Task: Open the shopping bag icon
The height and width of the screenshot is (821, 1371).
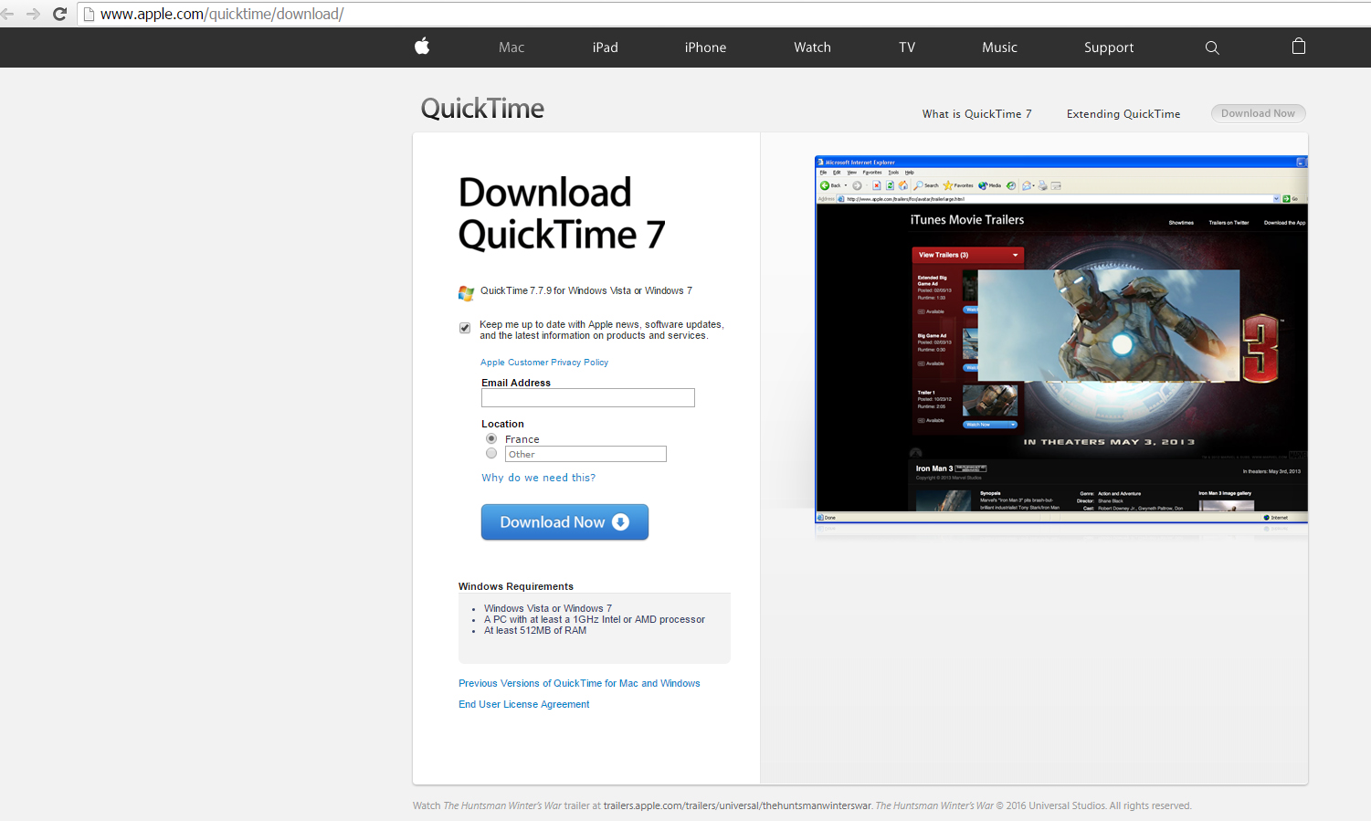Action: coord(1299,46)
